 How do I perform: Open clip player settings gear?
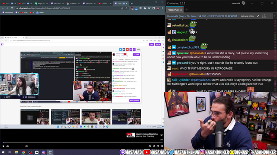150,146
